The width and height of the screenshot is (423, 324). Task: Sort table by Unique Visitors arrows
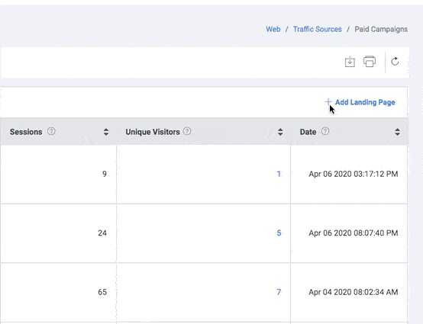pos(280,132)
